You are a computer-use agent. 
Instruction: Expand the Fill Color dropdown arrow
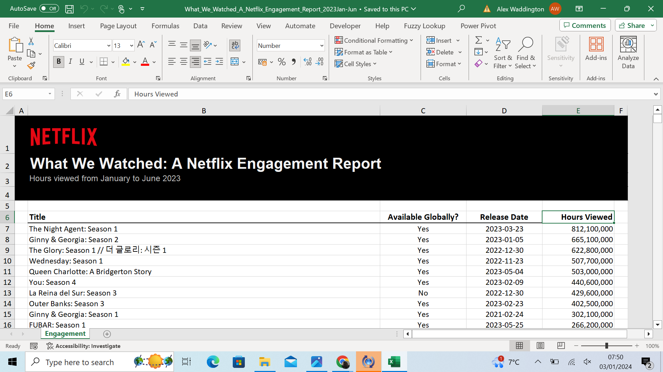[135, 62]
